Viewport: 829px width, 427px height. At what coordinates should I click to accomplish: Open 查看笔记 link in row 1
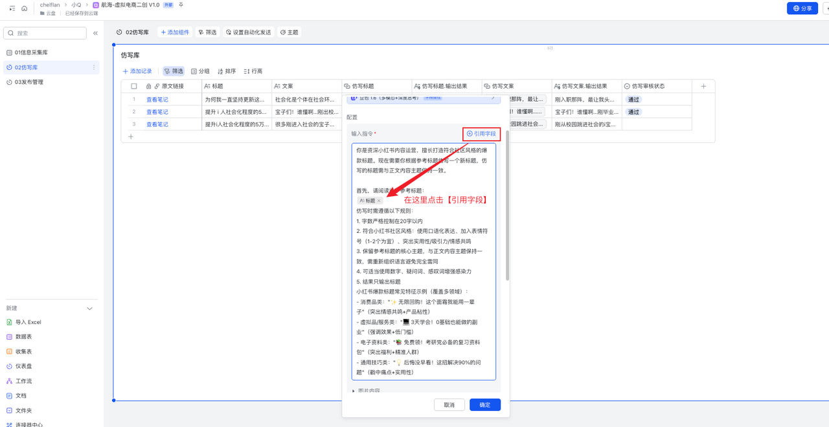pyautogui.click(x=157, y=100)
